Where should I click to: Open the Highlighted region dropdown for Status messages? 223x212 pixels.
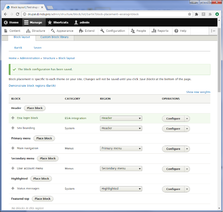[121, 189]
